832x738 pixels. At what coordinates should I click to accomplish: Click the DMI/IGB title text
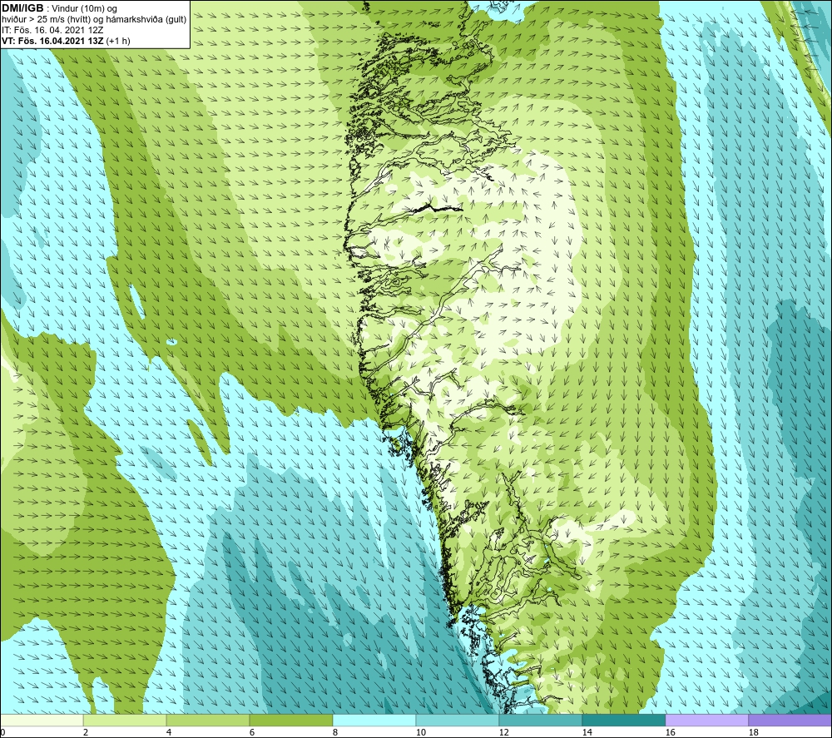pyautogui.click(x=22, y=8)
